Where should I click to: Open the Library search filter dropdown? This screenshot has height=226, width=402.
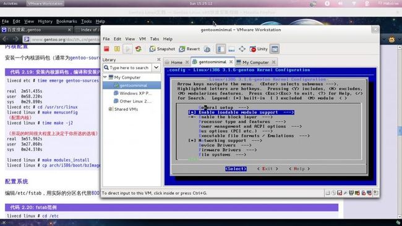[x=156, y=68]
